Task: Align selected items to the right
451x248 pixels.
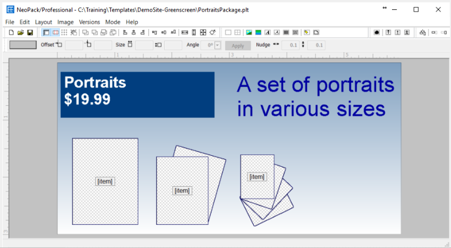Action: (143, 33)
